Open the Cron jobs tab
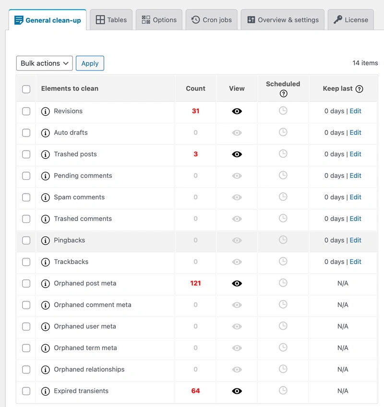Viewport: 384px width, 407px height. (x=212, y=20)
